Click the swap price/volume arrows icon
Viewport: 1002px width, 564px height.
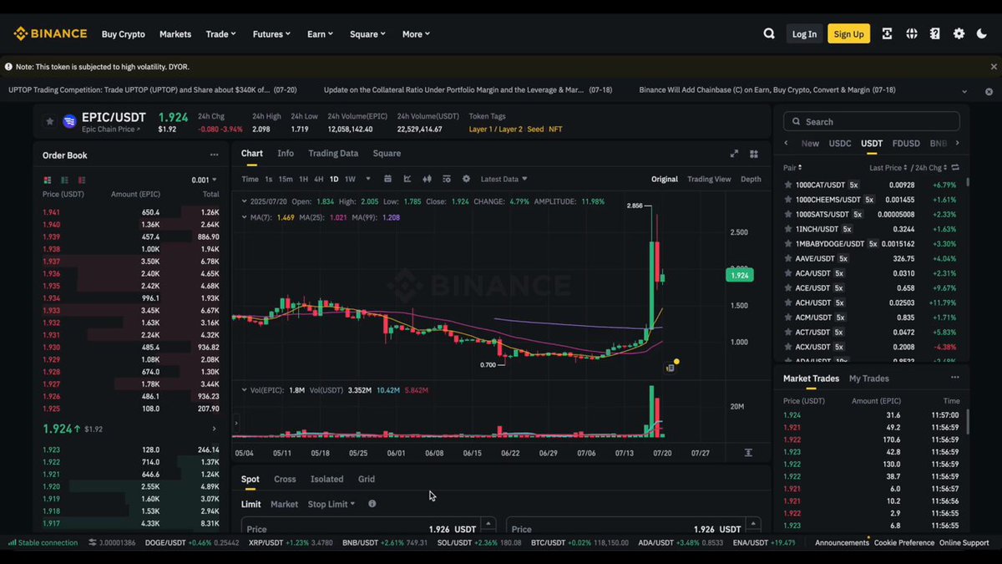[955, 167]
